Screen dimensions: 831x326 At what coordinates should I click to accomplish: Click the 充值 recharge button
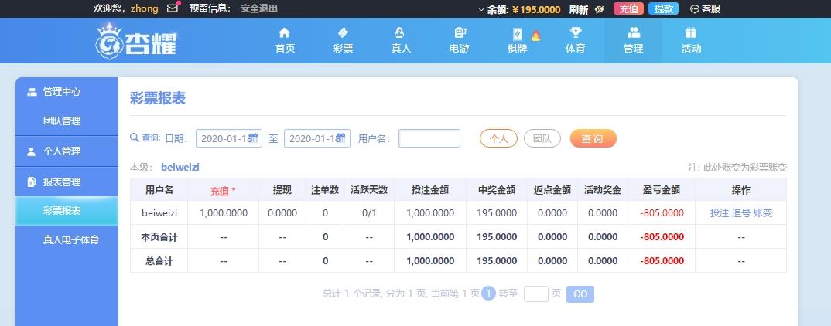click(x=628, y=8)
